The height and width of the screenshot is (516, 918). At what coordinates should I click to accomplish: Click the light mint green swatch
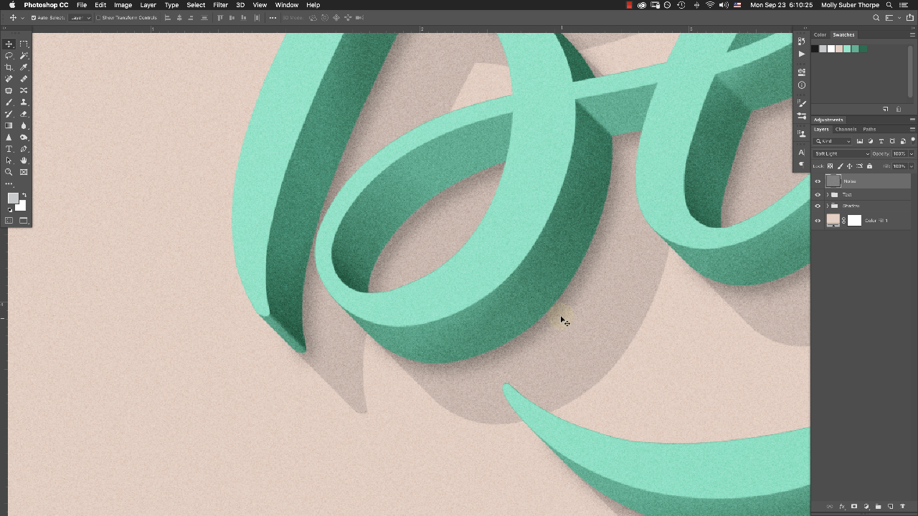847,49
